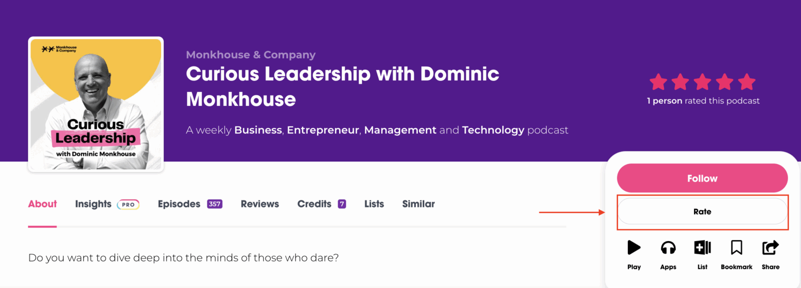Switch to the About tab
This screenshot has height=288, width=801.
coord(43,204)
